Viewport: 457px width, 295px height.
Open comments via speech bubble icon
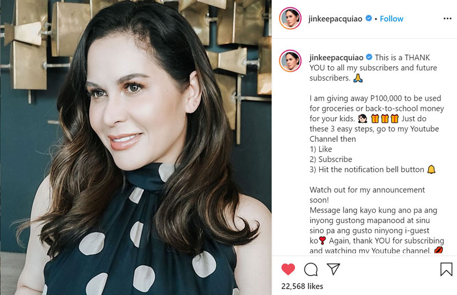click(311, 269)
